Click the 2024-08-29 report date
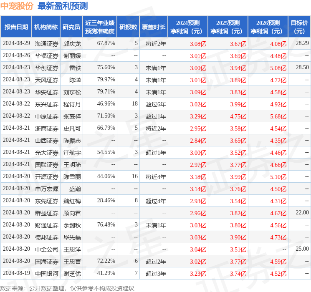 pyautogui.click(x=16, y=43)
